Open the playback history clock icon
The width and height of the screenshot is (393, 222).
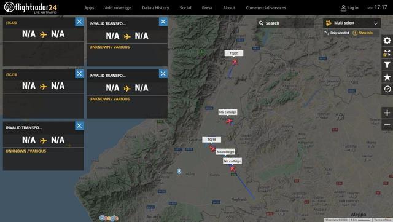click(387, 89)
